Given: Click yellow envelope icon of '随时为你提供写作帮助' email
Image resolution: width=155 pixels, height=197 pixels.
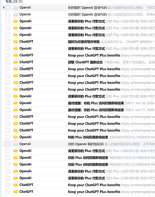Looking at the screenshot, I should click(15, 42).
